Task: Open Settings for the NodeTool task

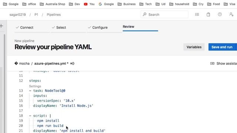Action: [x=35, y=86]
